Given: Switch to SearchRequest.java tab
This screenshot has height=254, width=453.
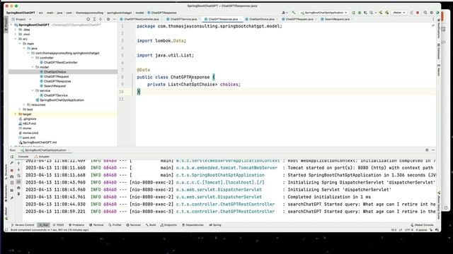Looking at the screenshot, I should 337,19.
